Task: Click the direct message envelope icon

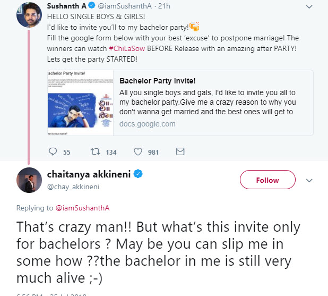Action: 180,152
